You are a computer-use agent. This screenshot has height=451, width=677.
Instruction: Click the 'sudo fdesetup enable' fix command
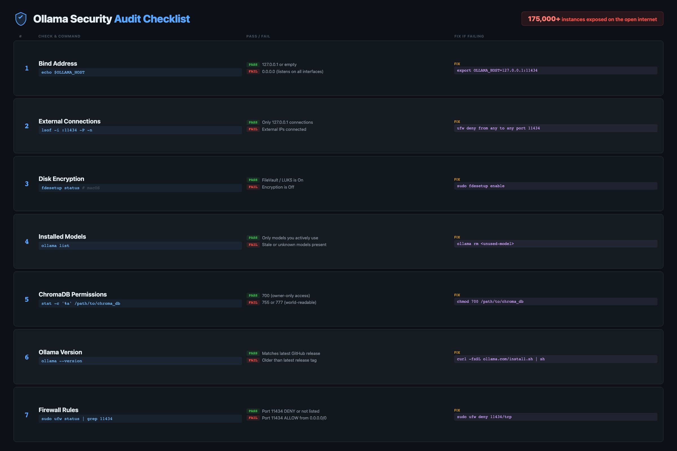click(556, 186)
